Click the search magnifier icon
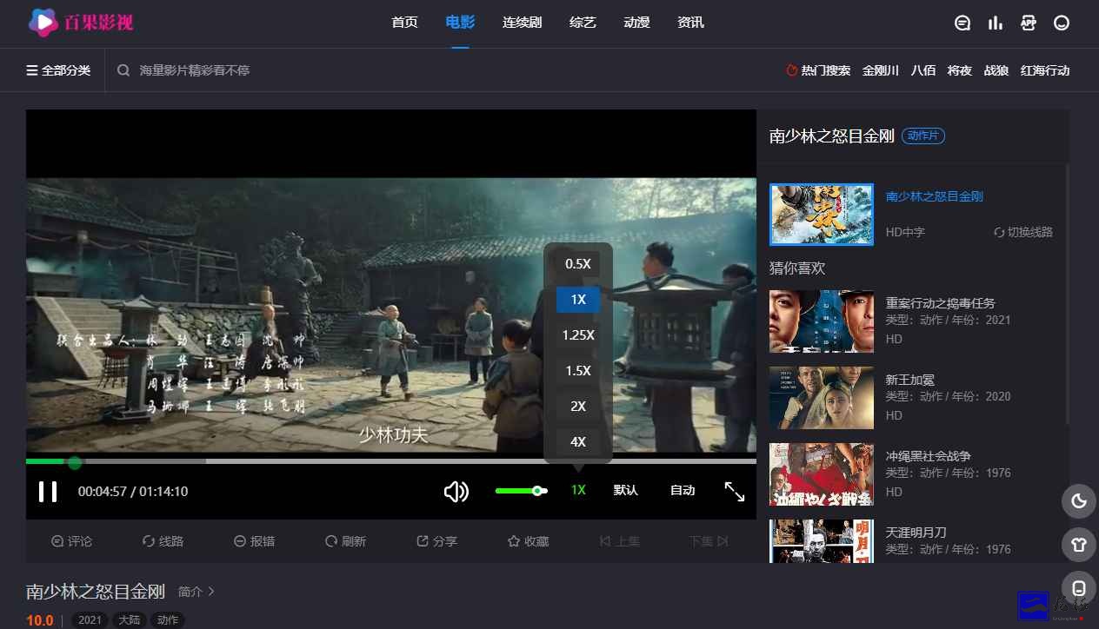Image resolution: width=1099 pixels, height=629 pixels. point(123,70)
